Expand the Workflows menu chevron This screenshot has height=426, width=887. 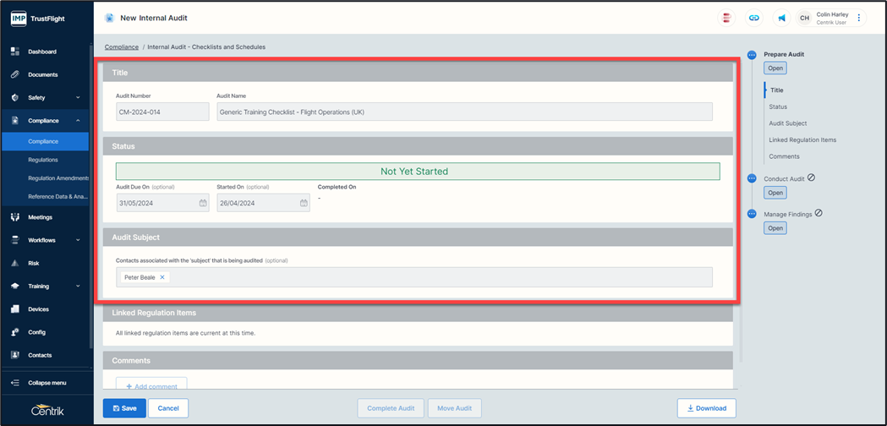click(x=78, y=240)
